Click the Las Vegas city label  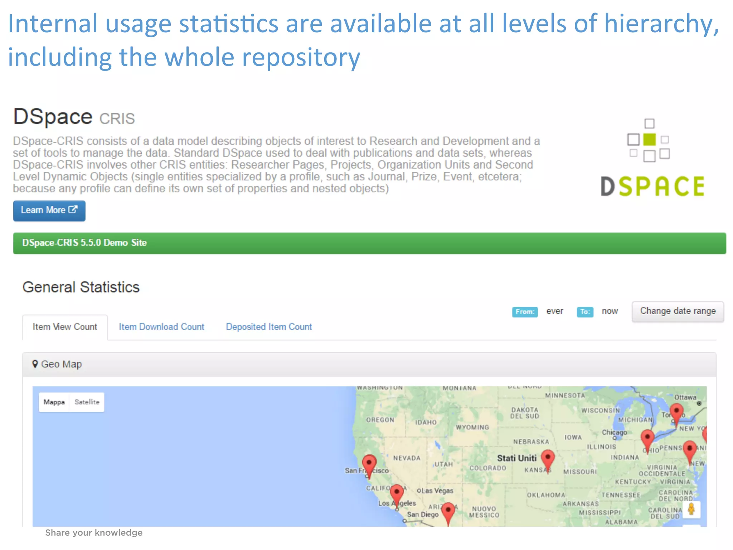coord(437,491)
